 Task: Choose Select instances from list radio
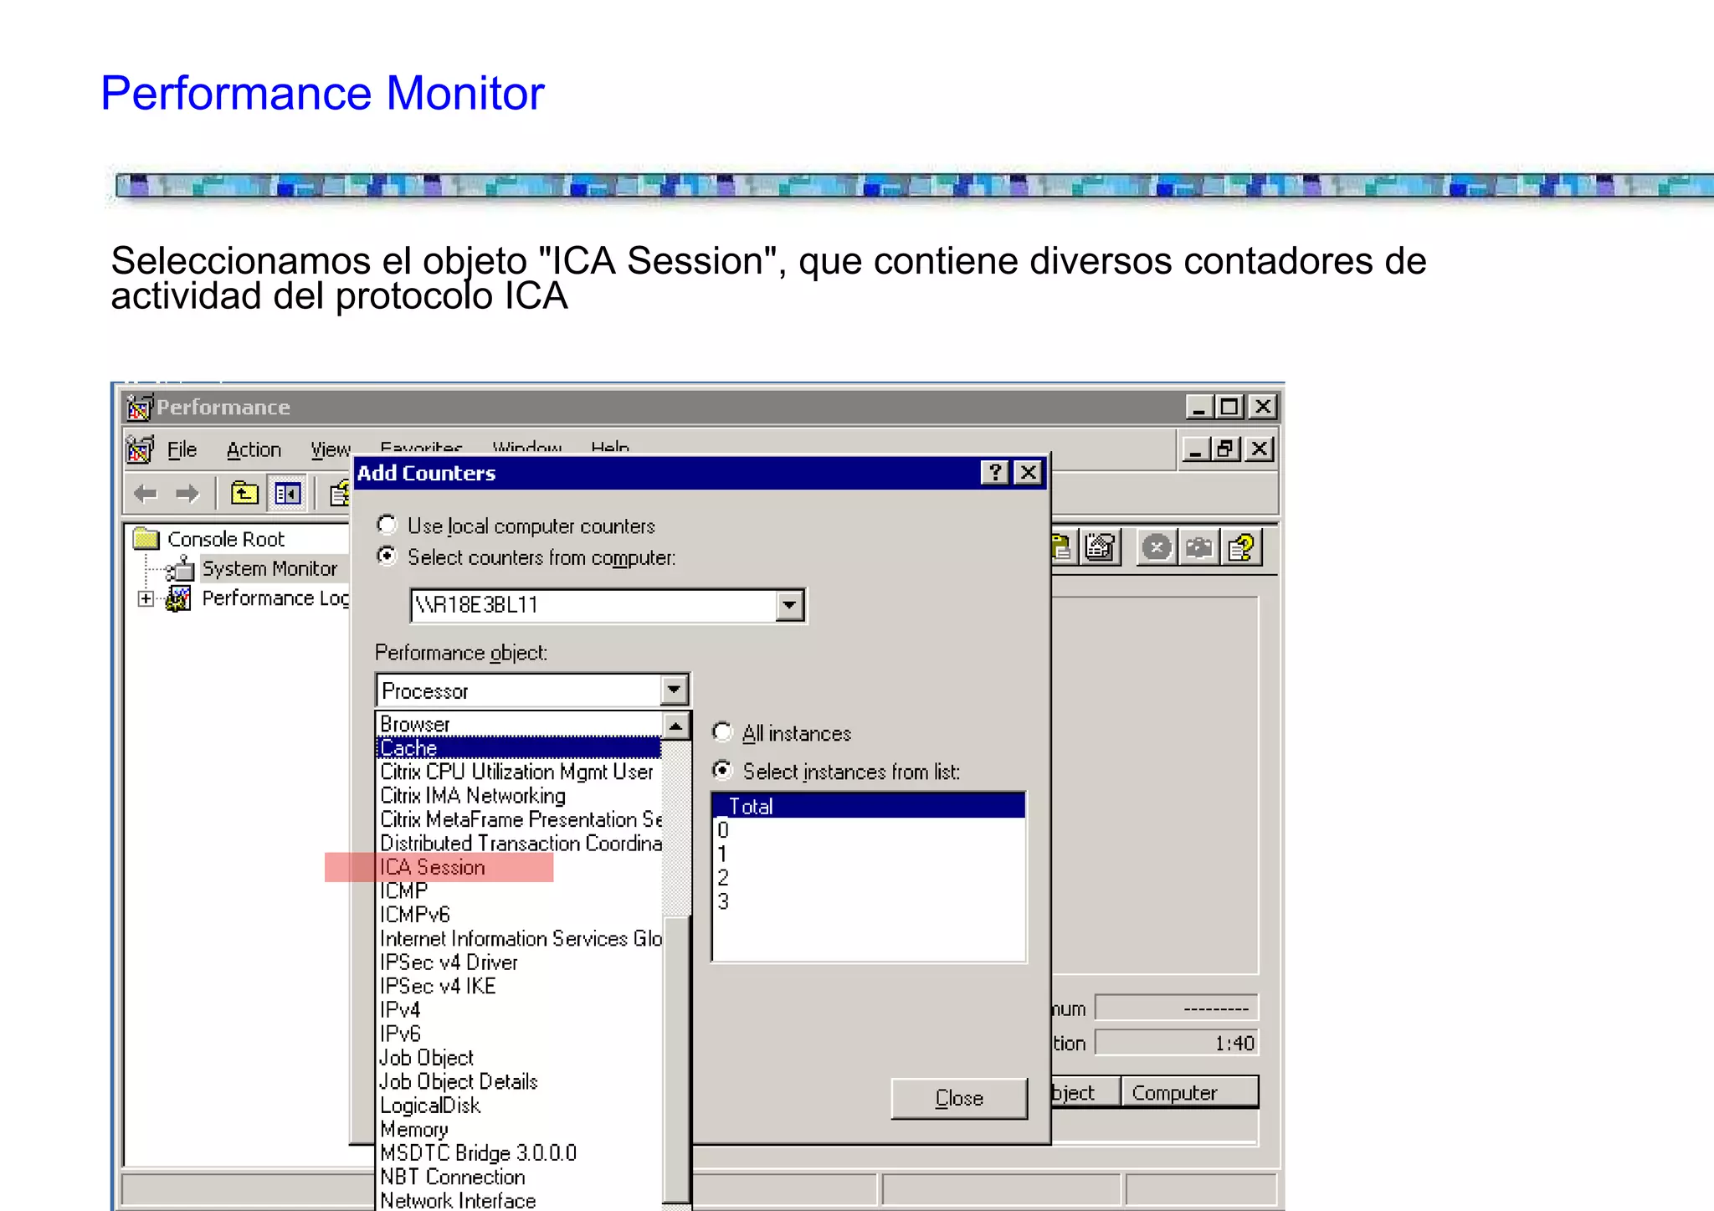pyautogui.click(x=722, y=770)
